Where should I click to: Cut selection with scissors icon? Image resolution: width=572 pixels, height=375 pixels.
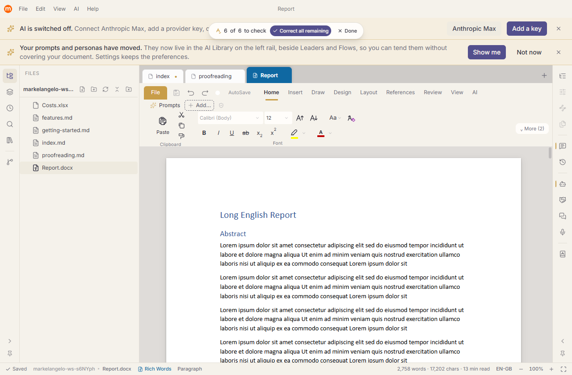click(x=181, y=115)
